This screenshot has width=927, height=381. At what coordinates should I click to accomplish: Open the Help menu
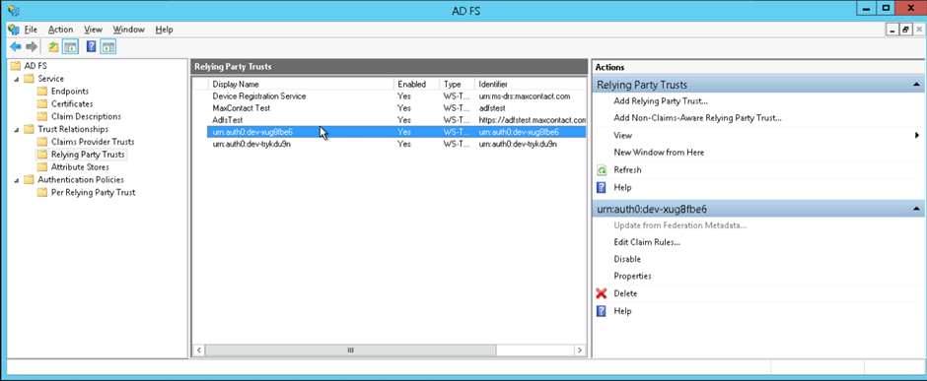164,29
